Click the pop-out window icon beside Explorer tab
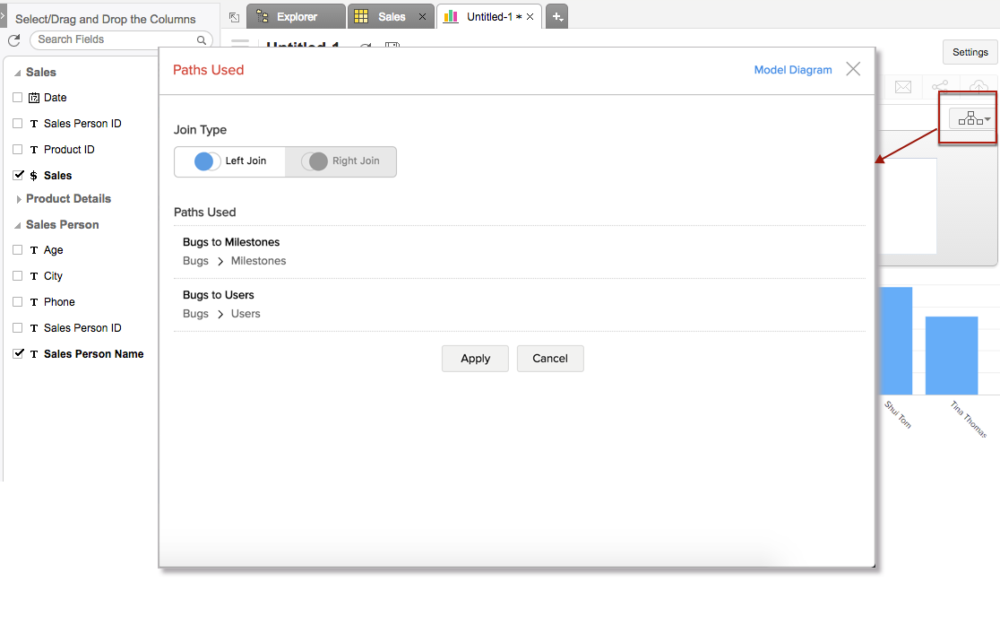 tap(234, 17)
